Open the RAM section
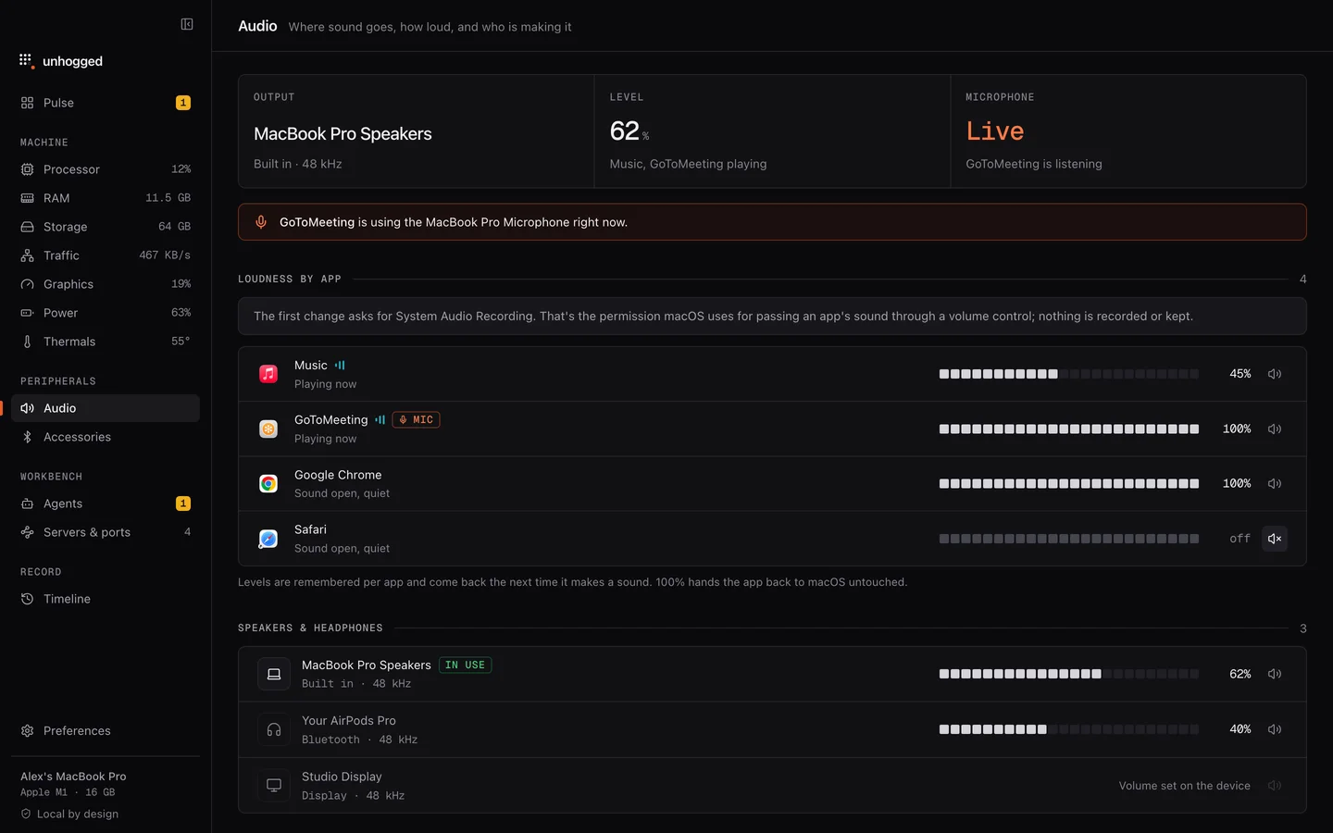1333x833 pixels. point(106,198)
